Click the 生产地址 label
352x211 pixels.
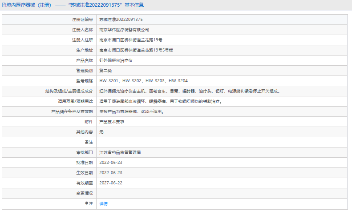pyautogui.click(x=85, y=50)
